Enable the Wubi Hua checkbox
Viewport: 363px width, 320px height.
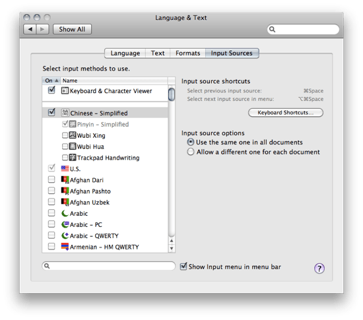[x=65, y=146]
